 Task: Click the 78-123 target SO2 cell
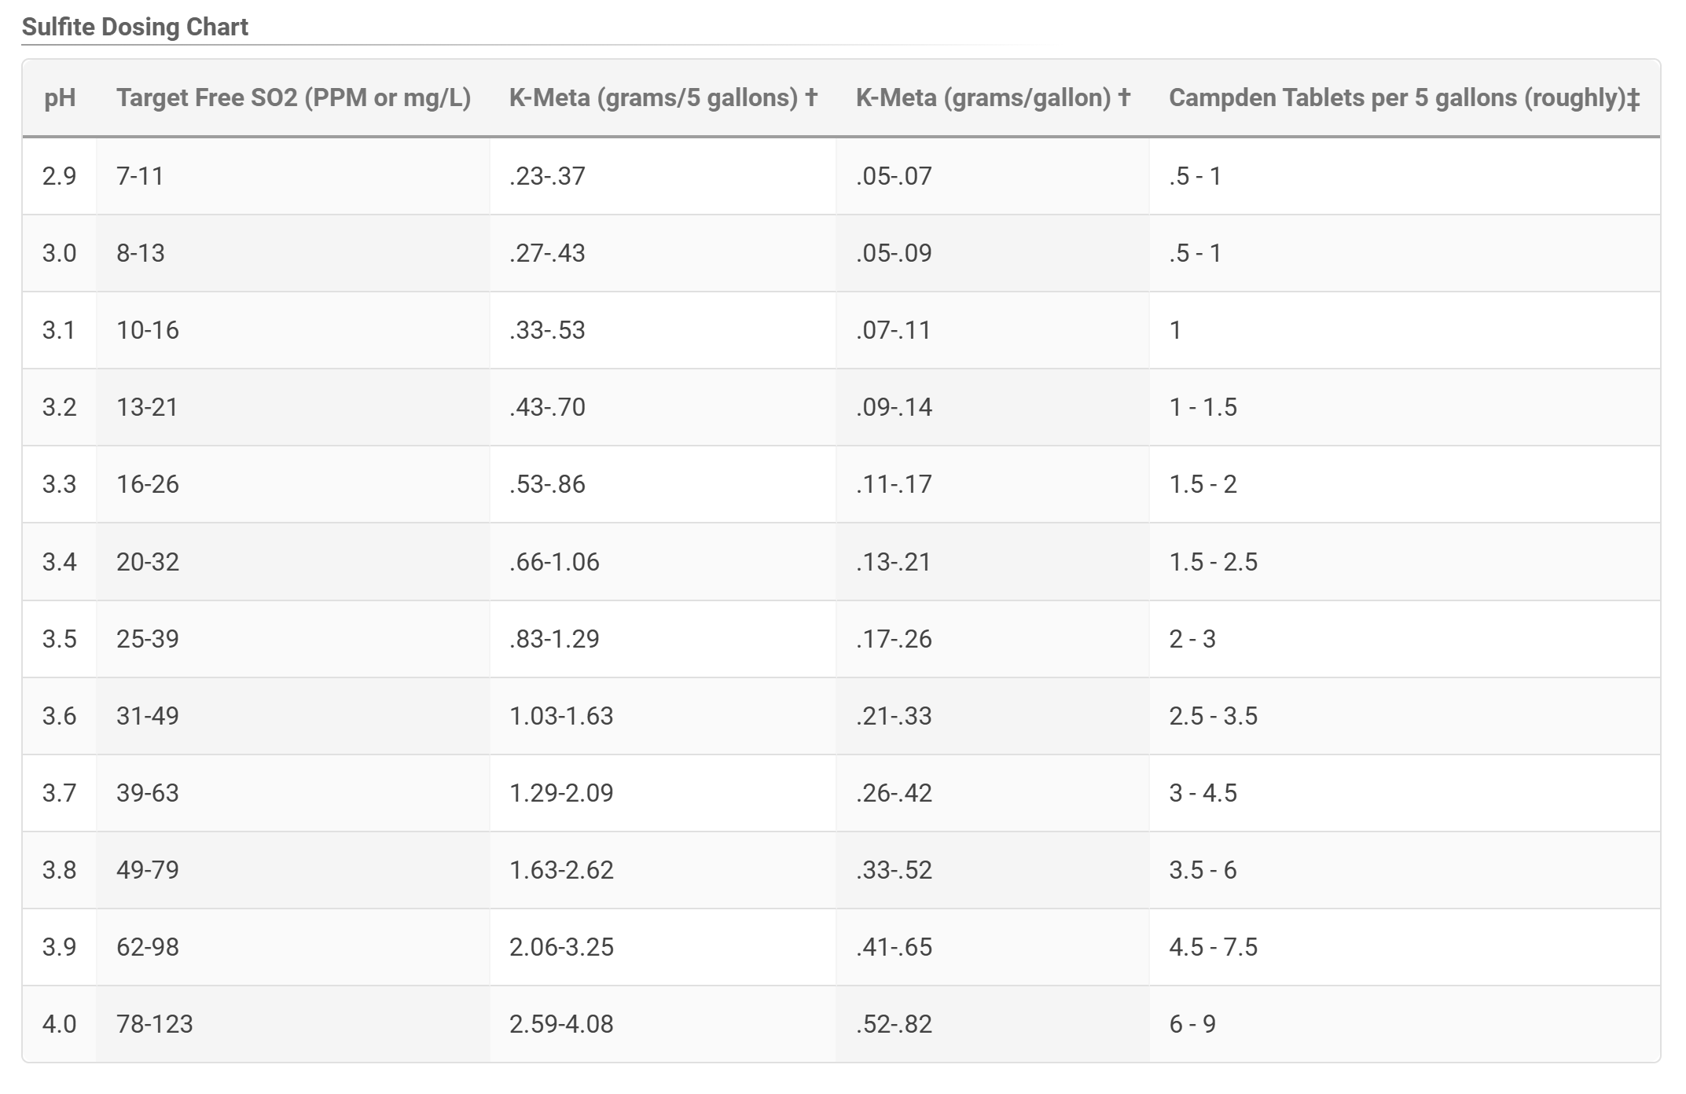click(293, 1024)
